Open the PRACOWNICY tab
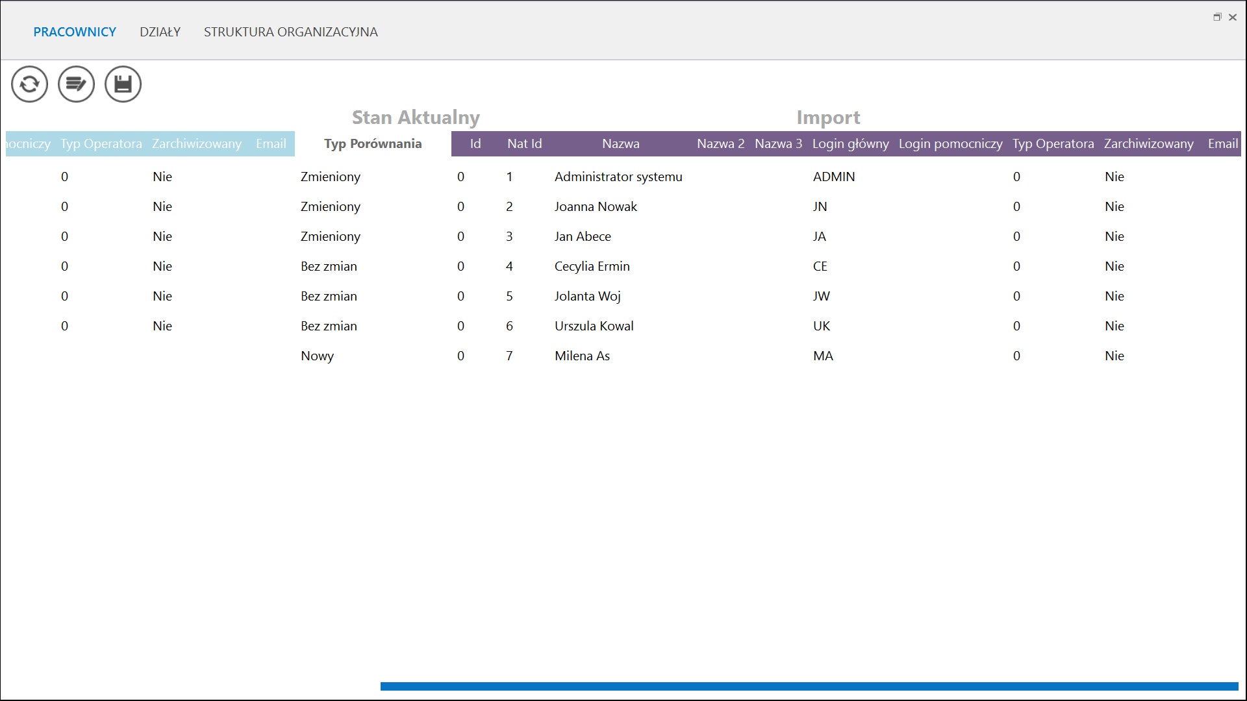Screen dimensions: 1247x701 75,32
